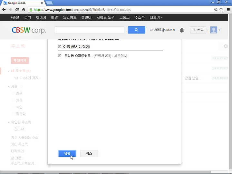Click the browser forward arrow

tap(11, 10)
